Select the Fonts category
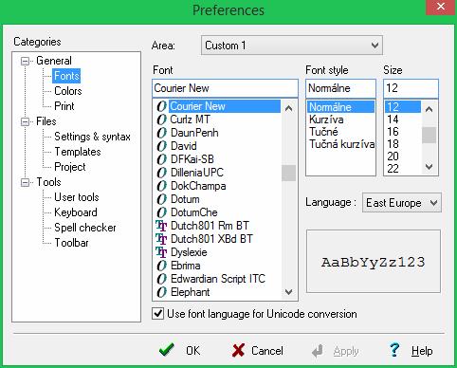The width and height of the screenshot is (457, 368). pos(66,76)
